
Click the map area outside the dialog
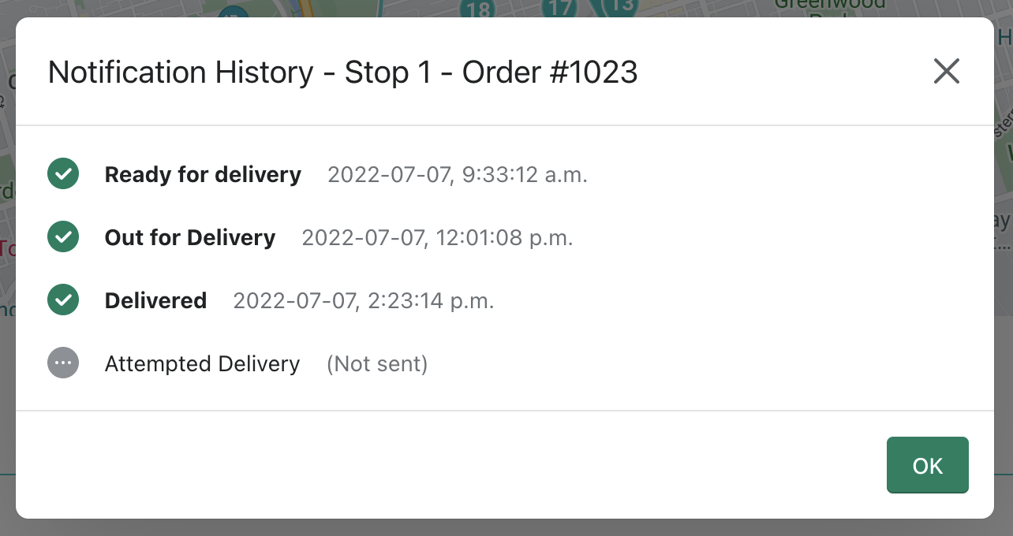pos(505,528)
